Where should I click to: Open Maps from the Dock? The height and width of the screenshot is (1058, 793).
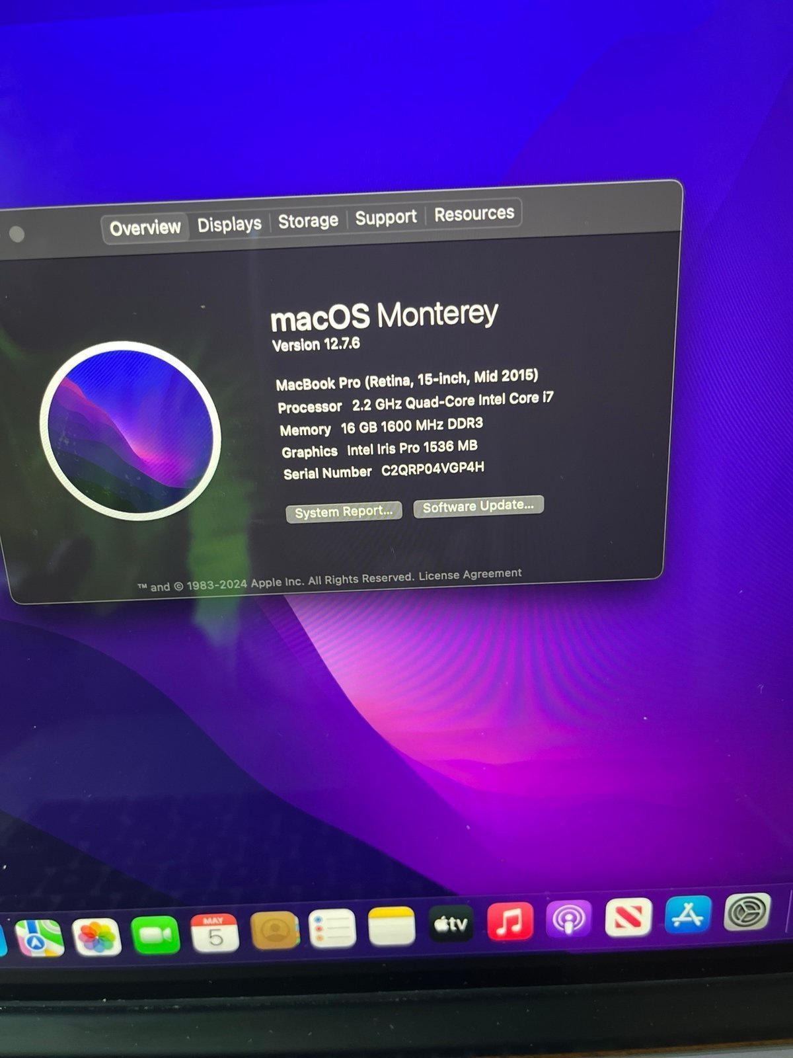40,938
